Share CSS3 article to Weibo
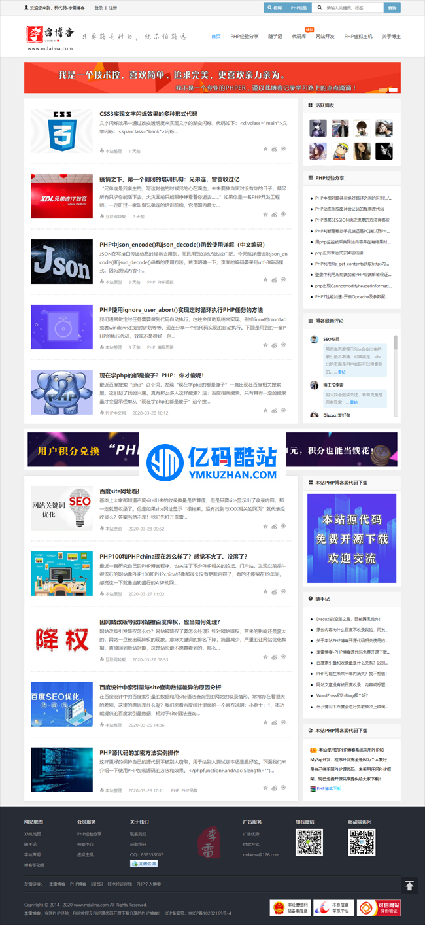 click(x=275, y=149)
